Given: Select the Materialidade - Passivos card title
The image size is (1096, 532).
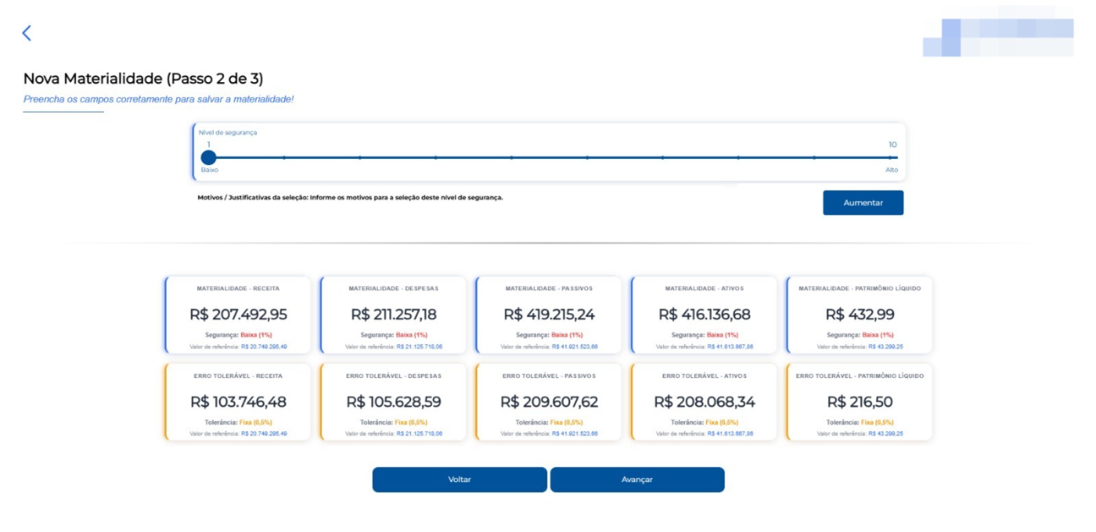Looking at the screenshot, I should click(549, 289).
